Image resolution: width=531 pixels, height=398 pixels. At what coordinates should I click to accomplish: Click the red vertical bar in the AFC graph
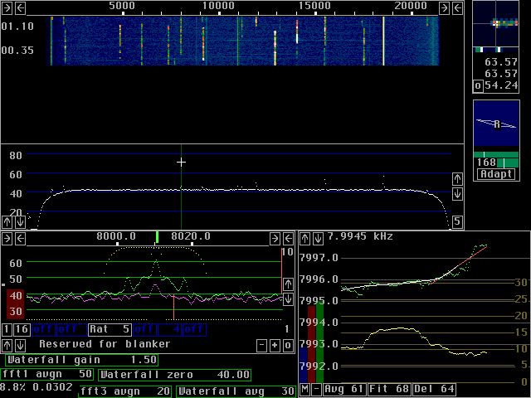312,344
